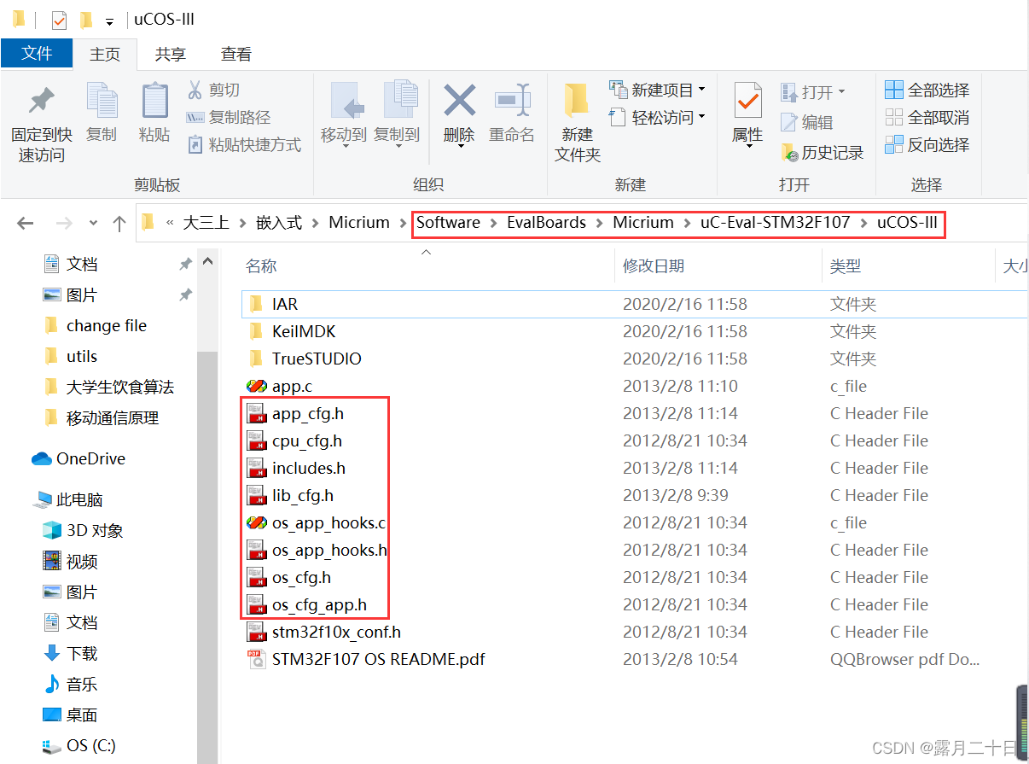Open the Copy to (复制到) menu
Viewport: 1029px width, 764px height.
(397, 115)
